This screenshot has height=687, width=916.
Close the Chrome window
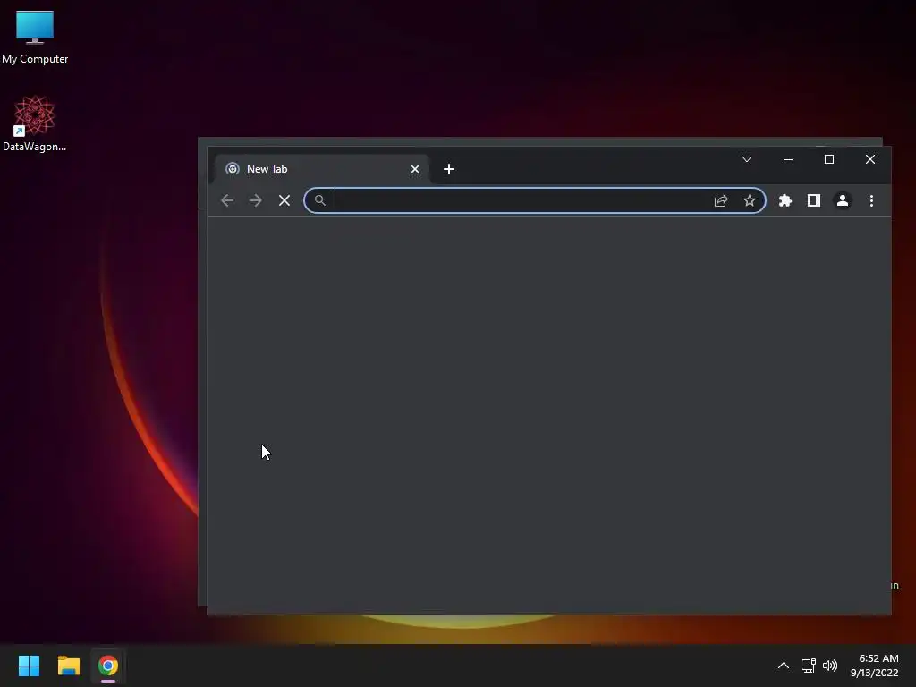(x=869, y=159)
